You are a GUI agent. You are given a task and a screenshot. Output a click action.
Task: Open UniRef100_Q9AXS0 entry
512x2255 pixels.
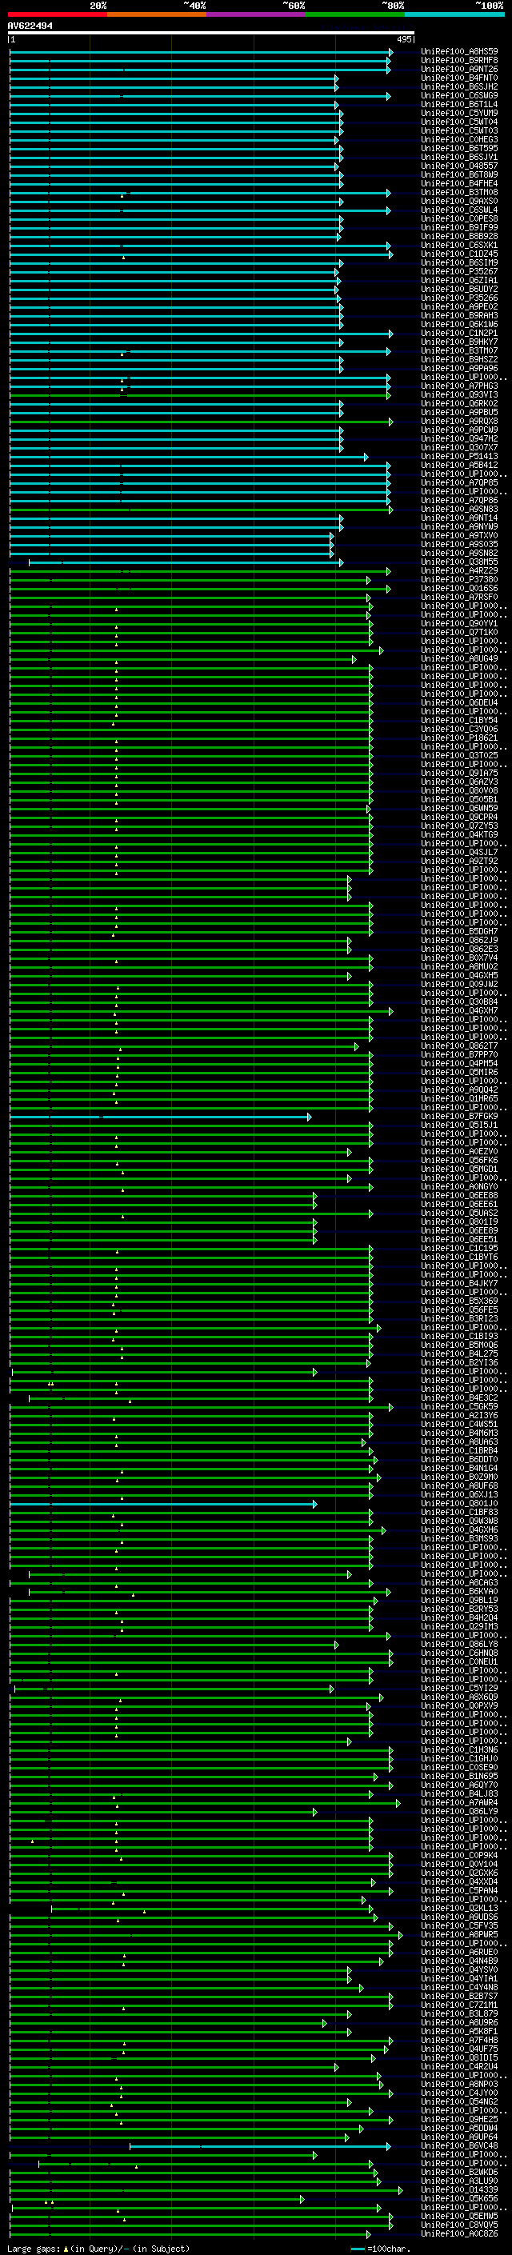pyautogui.click(x=459, y=201)
